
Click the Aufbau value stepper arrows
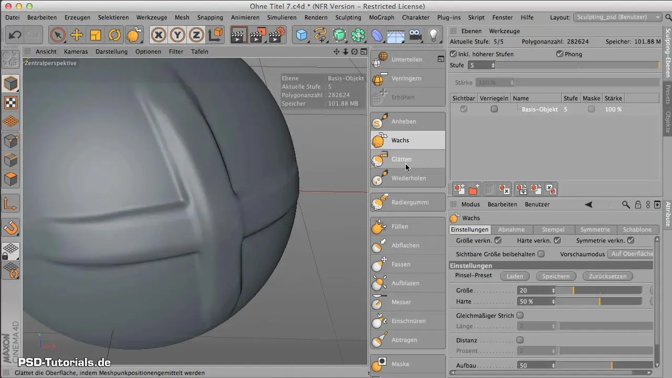pyautogui.click(x=553, y=365)
